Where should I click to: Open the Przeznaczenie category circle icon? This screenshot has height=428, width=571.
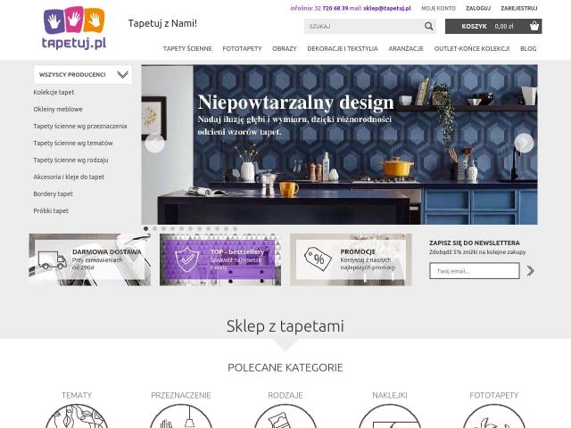181,416
